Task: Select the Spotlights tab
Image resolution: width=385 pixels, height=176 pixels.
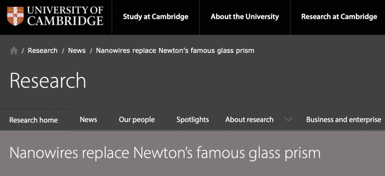Action: coord(192,120)
